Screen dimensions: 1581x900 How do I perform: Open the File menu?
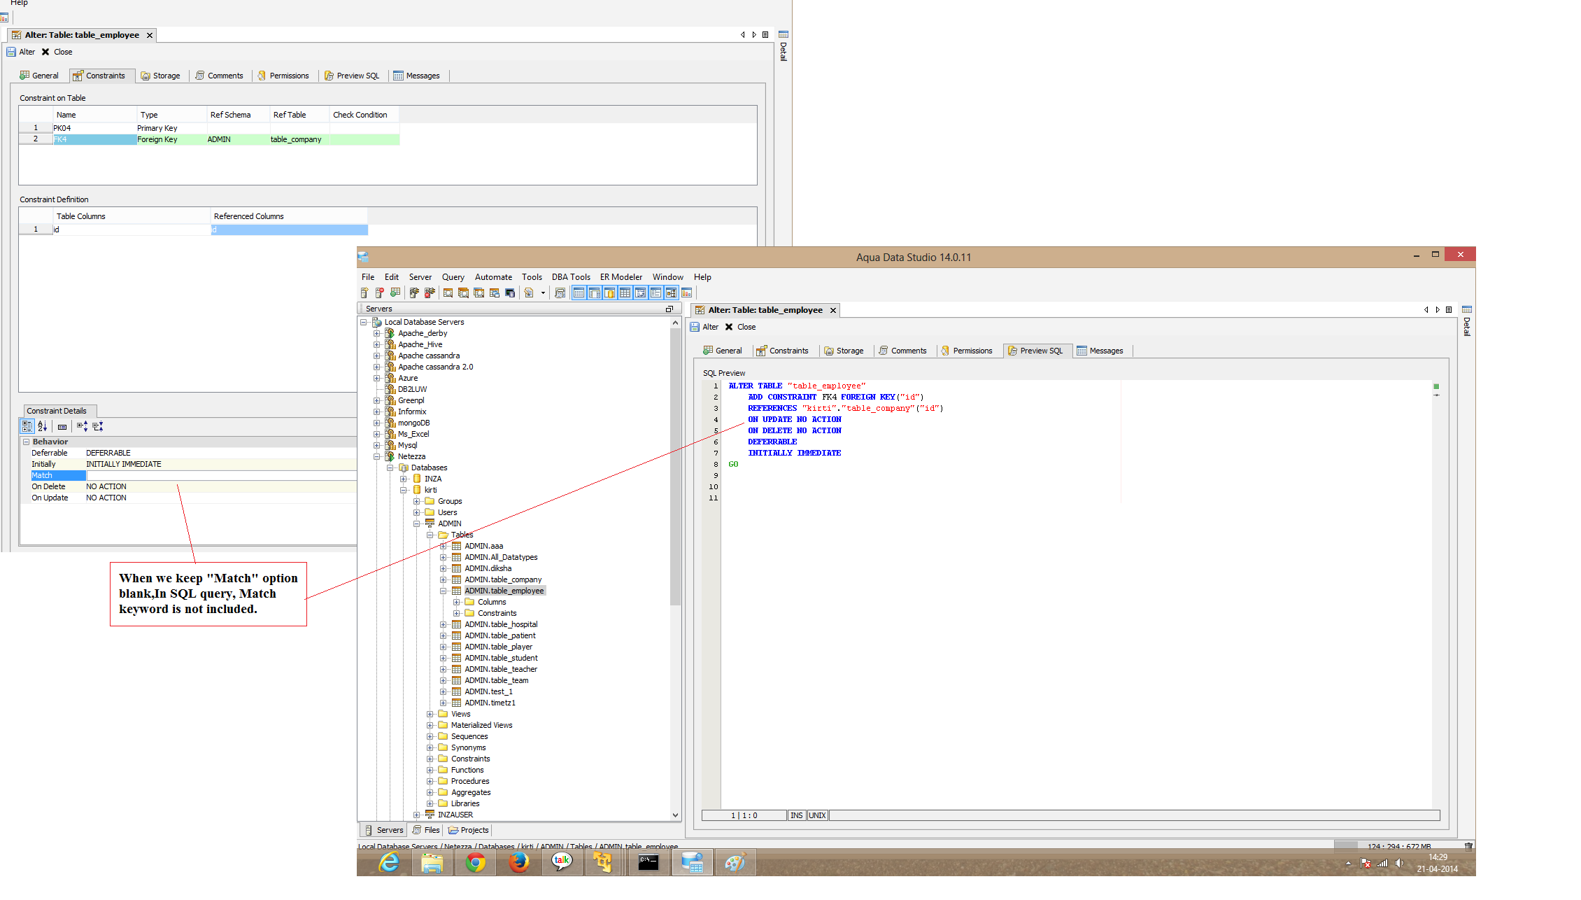click(368, 277)
